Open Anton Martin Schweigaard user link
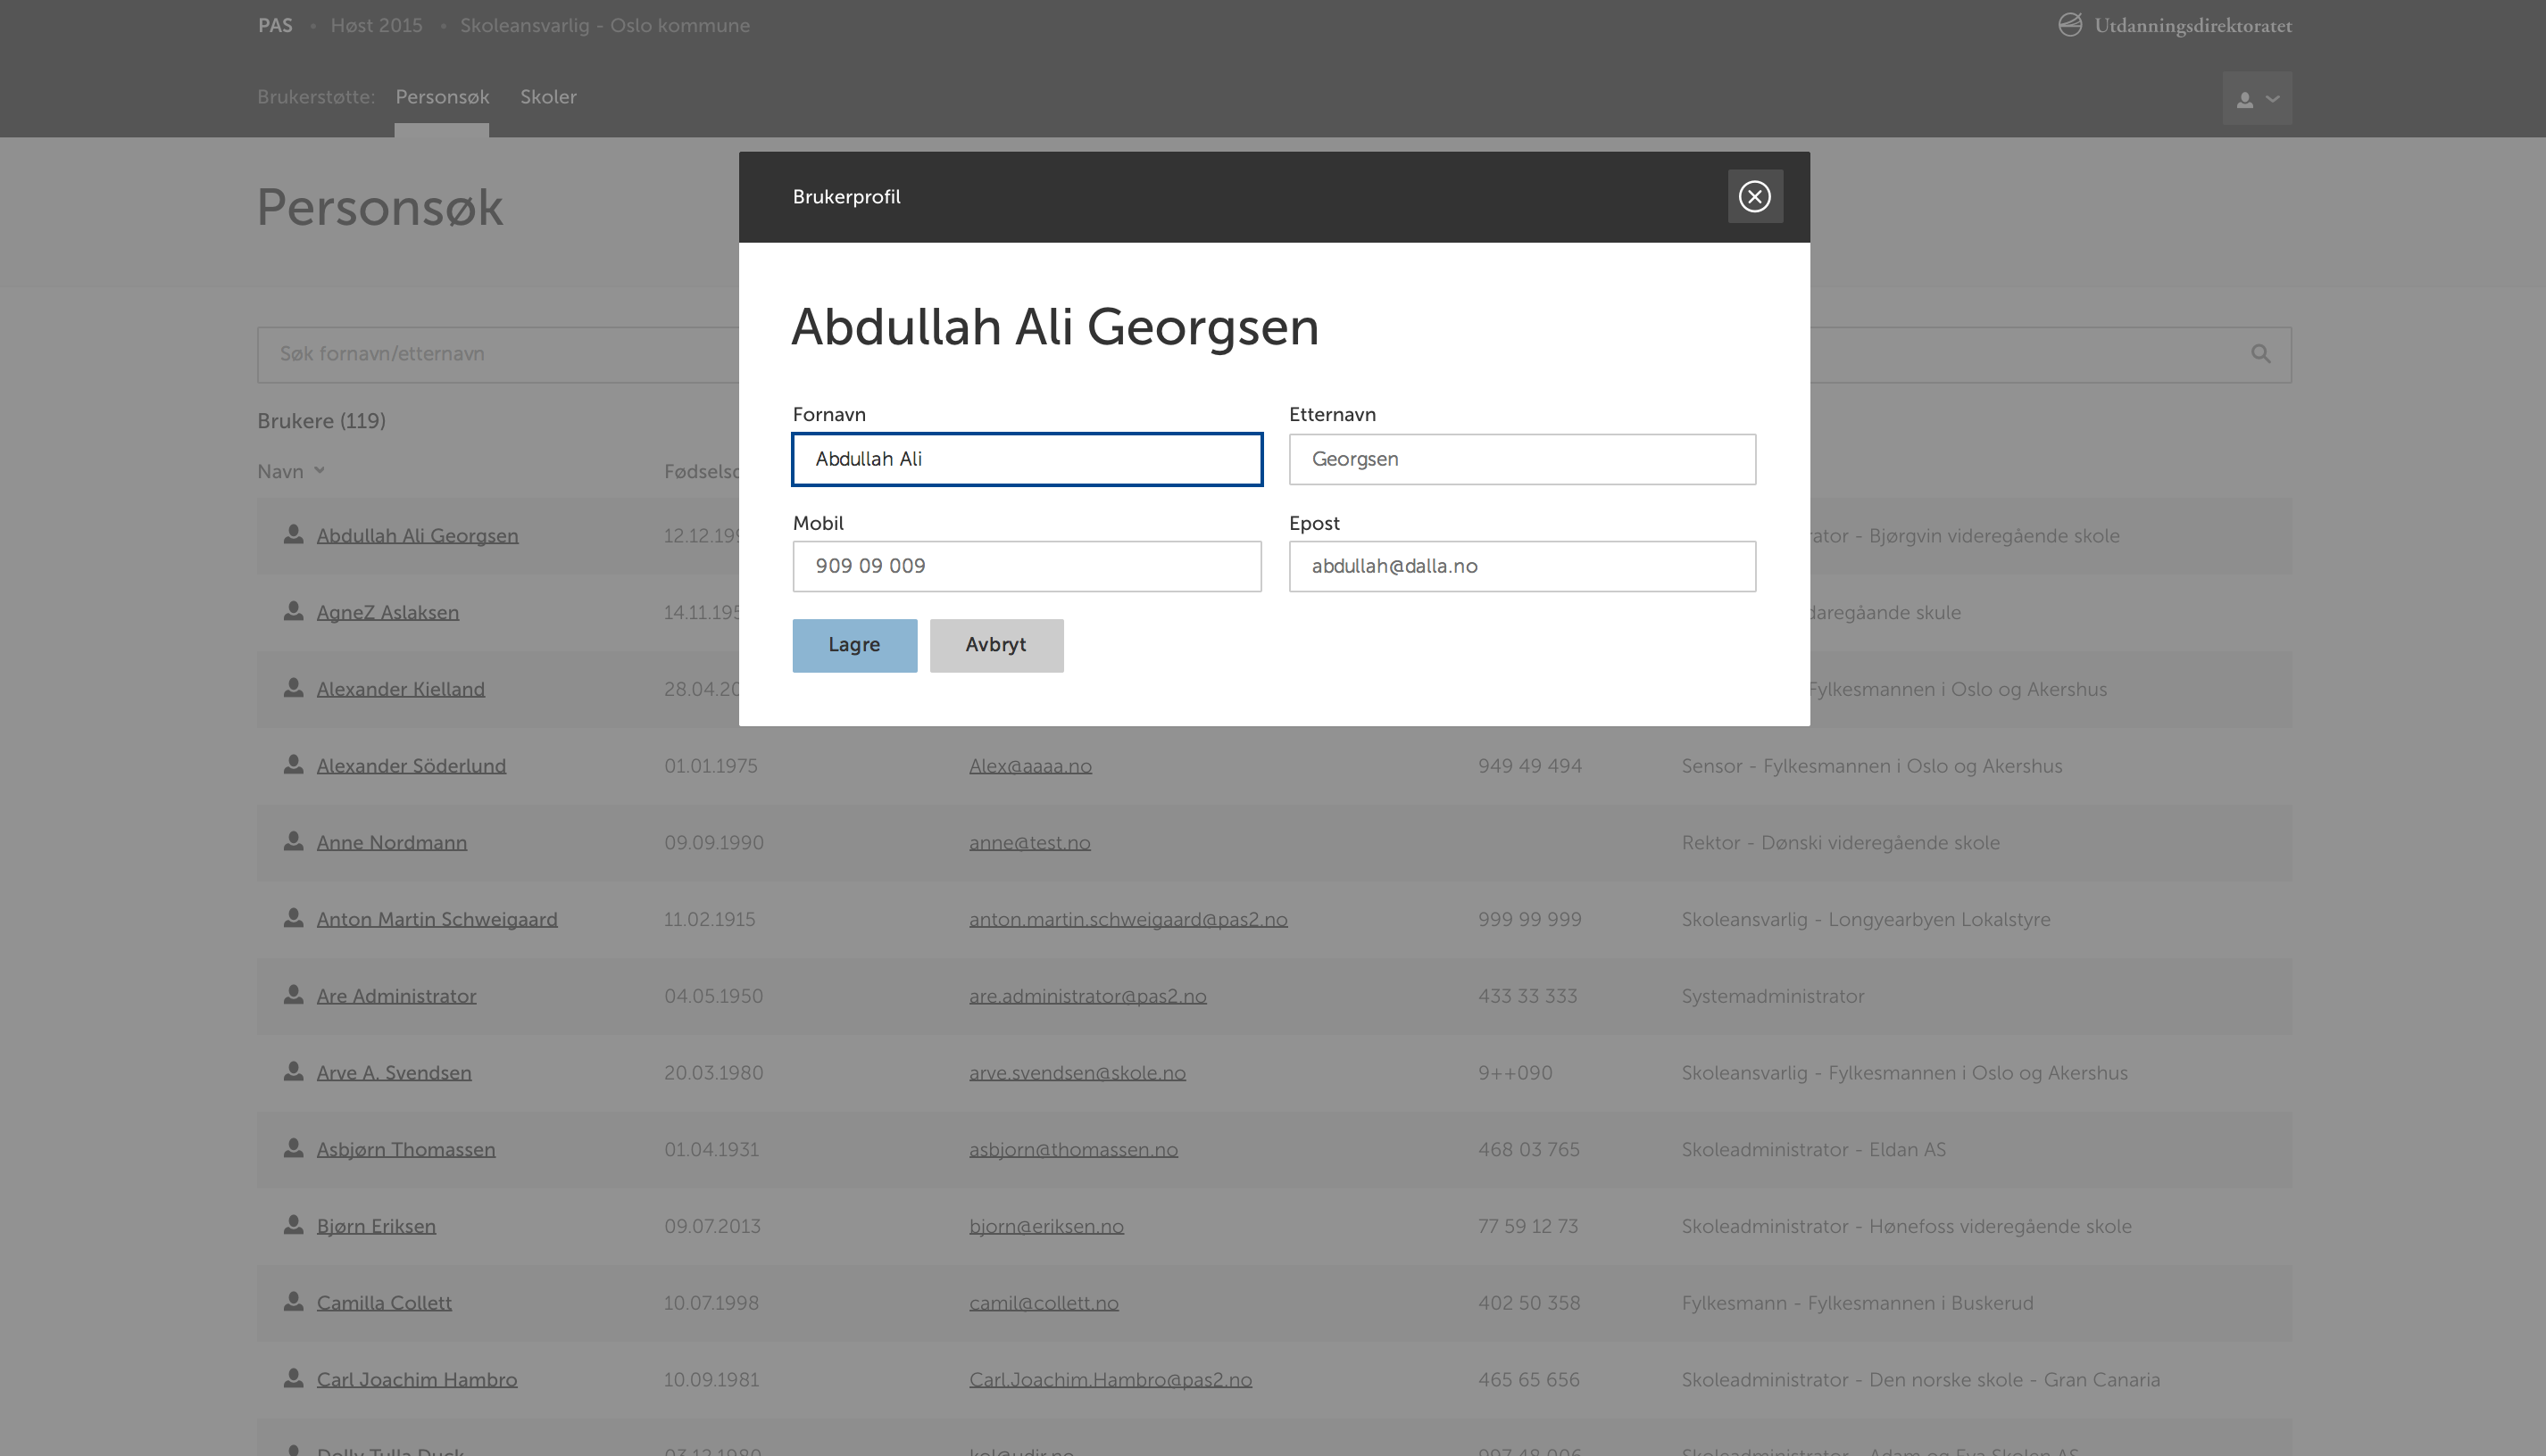The height and width of the screenshot is (1456, 2546). [x=437, y=920]
